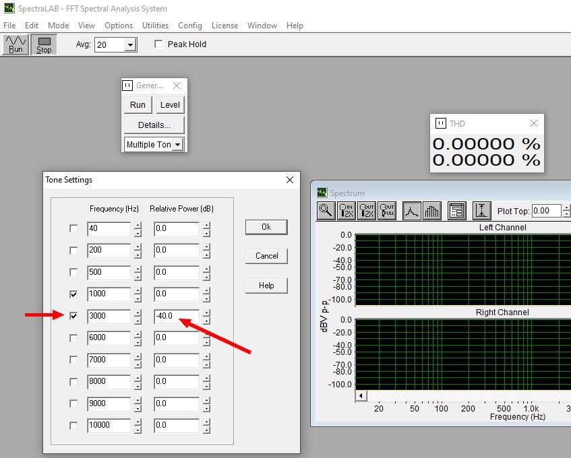Screen dimensions: 571x458
Task: Open the Utilities menu
Action: [155, 26]
